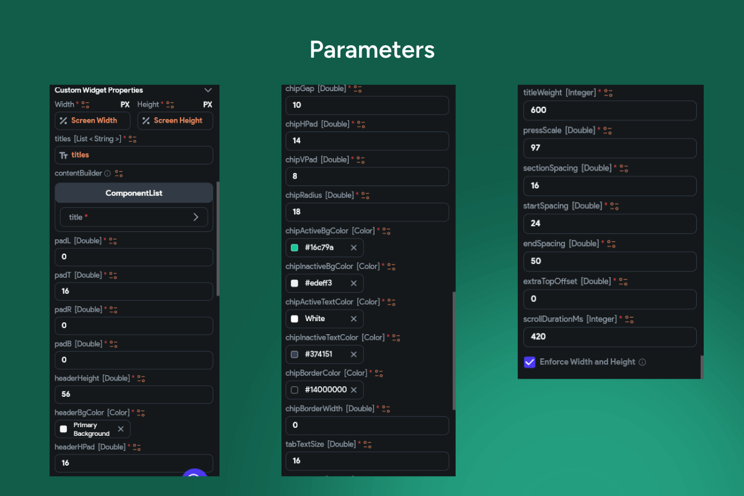Image resolution: width=744 pixels, height=496 pixels.
Task: Toggle Enforce Width and Height checkbox
Action: [x=529, y=362]
